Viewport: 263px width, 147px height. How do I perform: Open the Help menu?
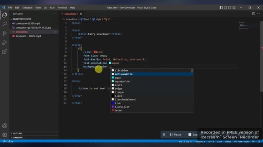(x=72, y=8)
